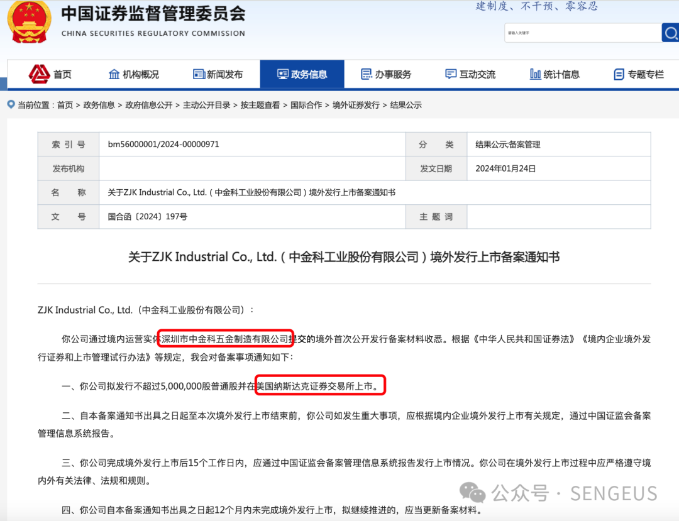Open the 首页 nav tab

[x=62, y=74]
